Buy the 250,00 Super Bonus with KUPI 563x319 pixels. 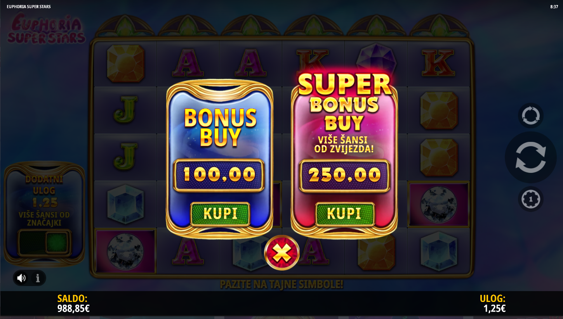pyautogui.click(x=345, y=214)
